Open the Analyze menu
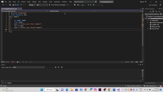The width and height of the screenshot is (163, 92). tap(45, 2)
